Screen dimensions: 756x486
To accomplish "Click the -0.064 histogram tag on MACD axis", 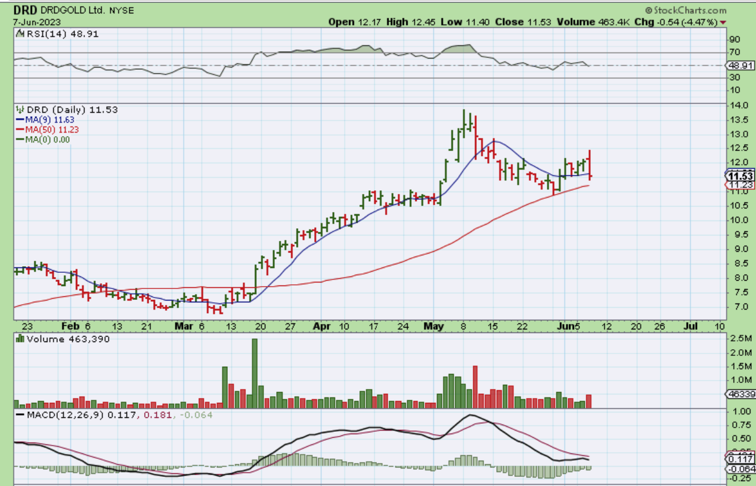I will point(739,468).
